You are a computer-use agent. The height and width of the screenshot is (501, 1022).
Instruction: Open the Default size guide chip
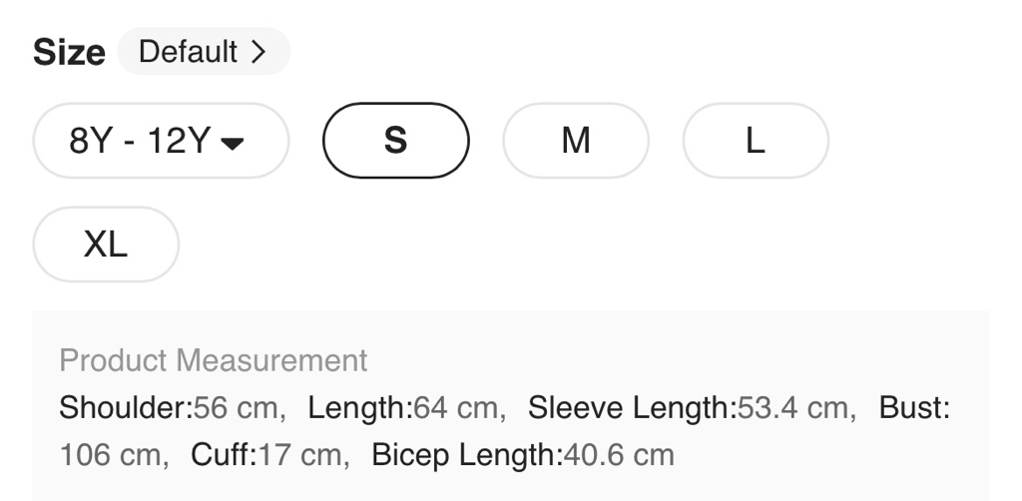tap(203, 52)
